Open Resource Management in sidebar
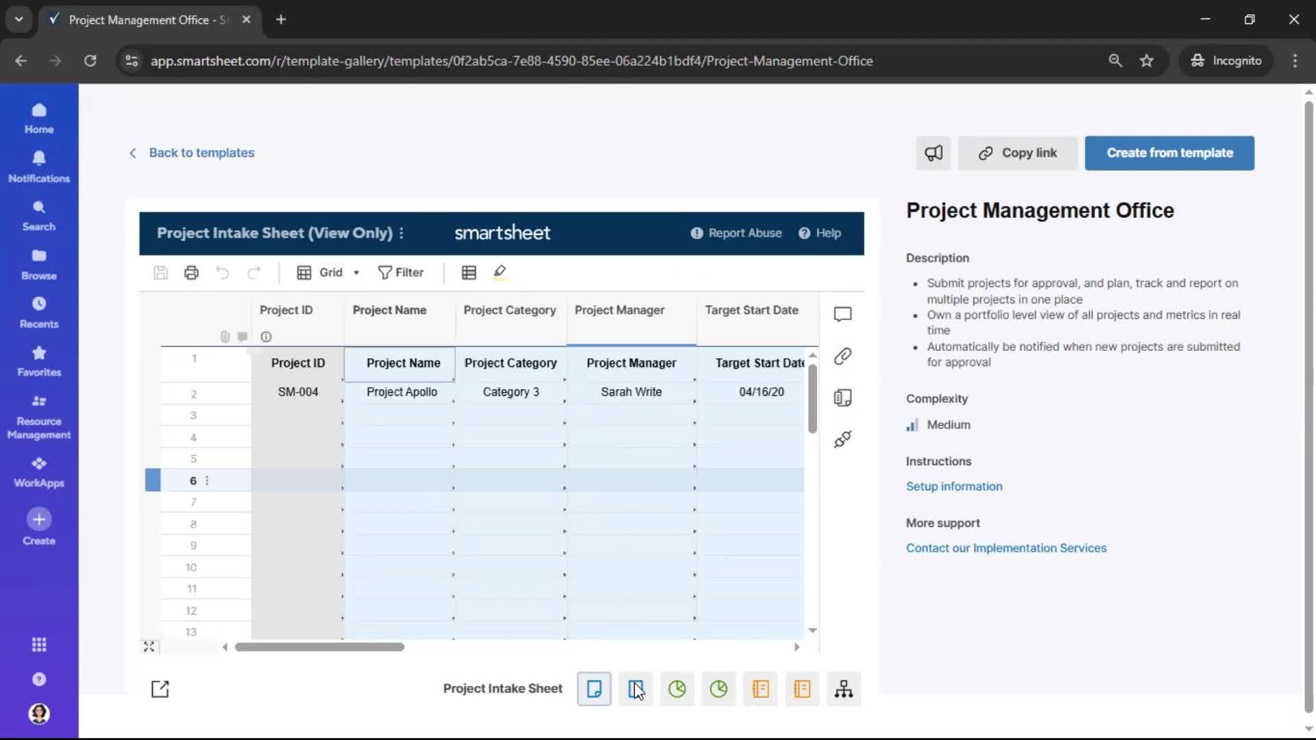1316x740 pixels. pos(39,417)
